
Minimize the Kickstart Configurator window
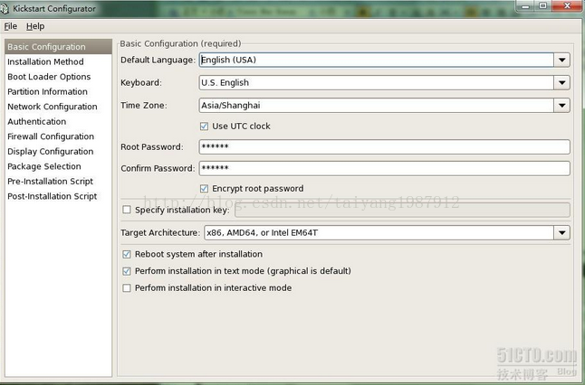pos(526,6)
